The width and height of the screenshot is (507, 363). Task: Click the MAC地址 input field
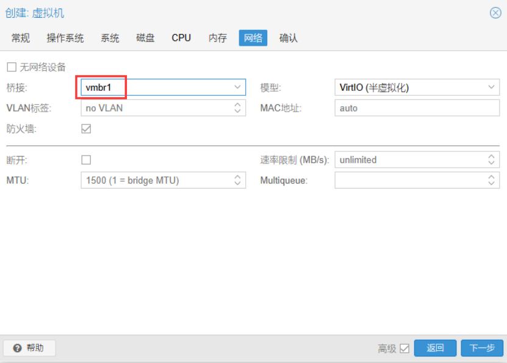click(x=417, y=108)
